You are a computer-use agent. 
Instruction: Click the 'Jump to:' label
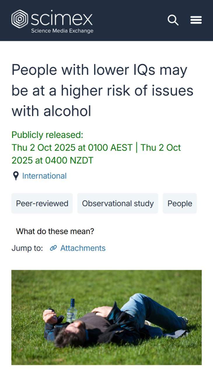(x=27, y=248)
